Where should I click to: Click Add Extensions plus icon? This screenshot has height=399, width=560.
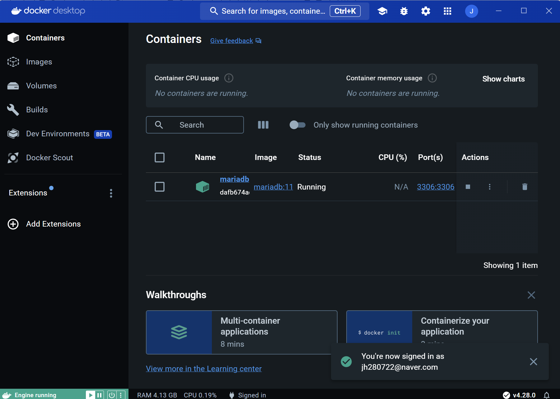tap(13, 224)
